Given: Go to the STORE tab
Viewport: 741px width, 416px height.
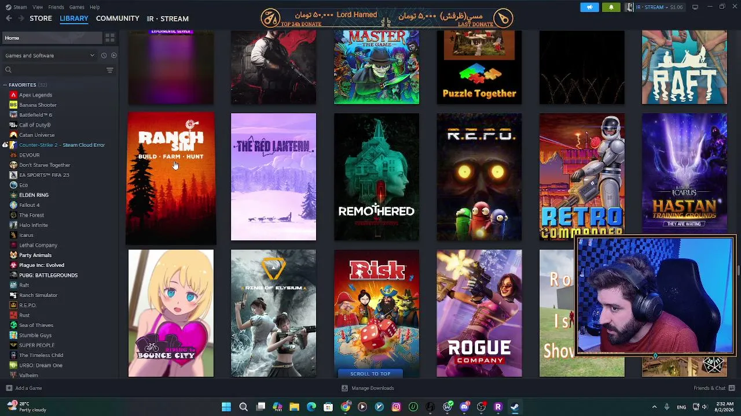Looking at the screenshot, I should (x=41, y=18).
